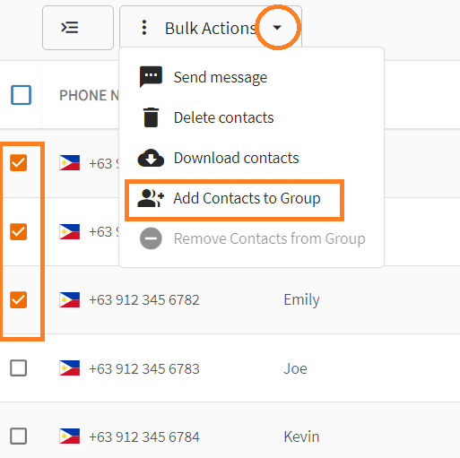Image resolution: width=460 pixels, height=458 pixels.
Task: Click the name Emily
Action: (x=301, y=300)
